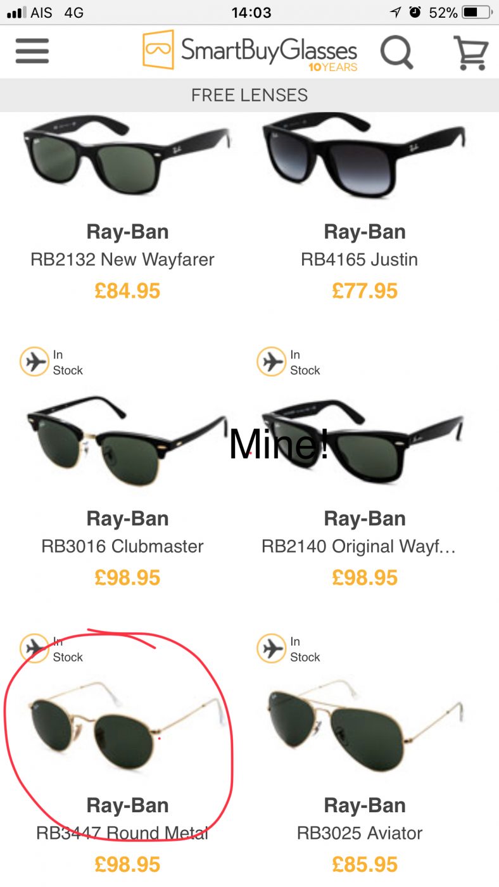
Task: Tap airplane icon above Round Metal
Action: tap(34, 649)
